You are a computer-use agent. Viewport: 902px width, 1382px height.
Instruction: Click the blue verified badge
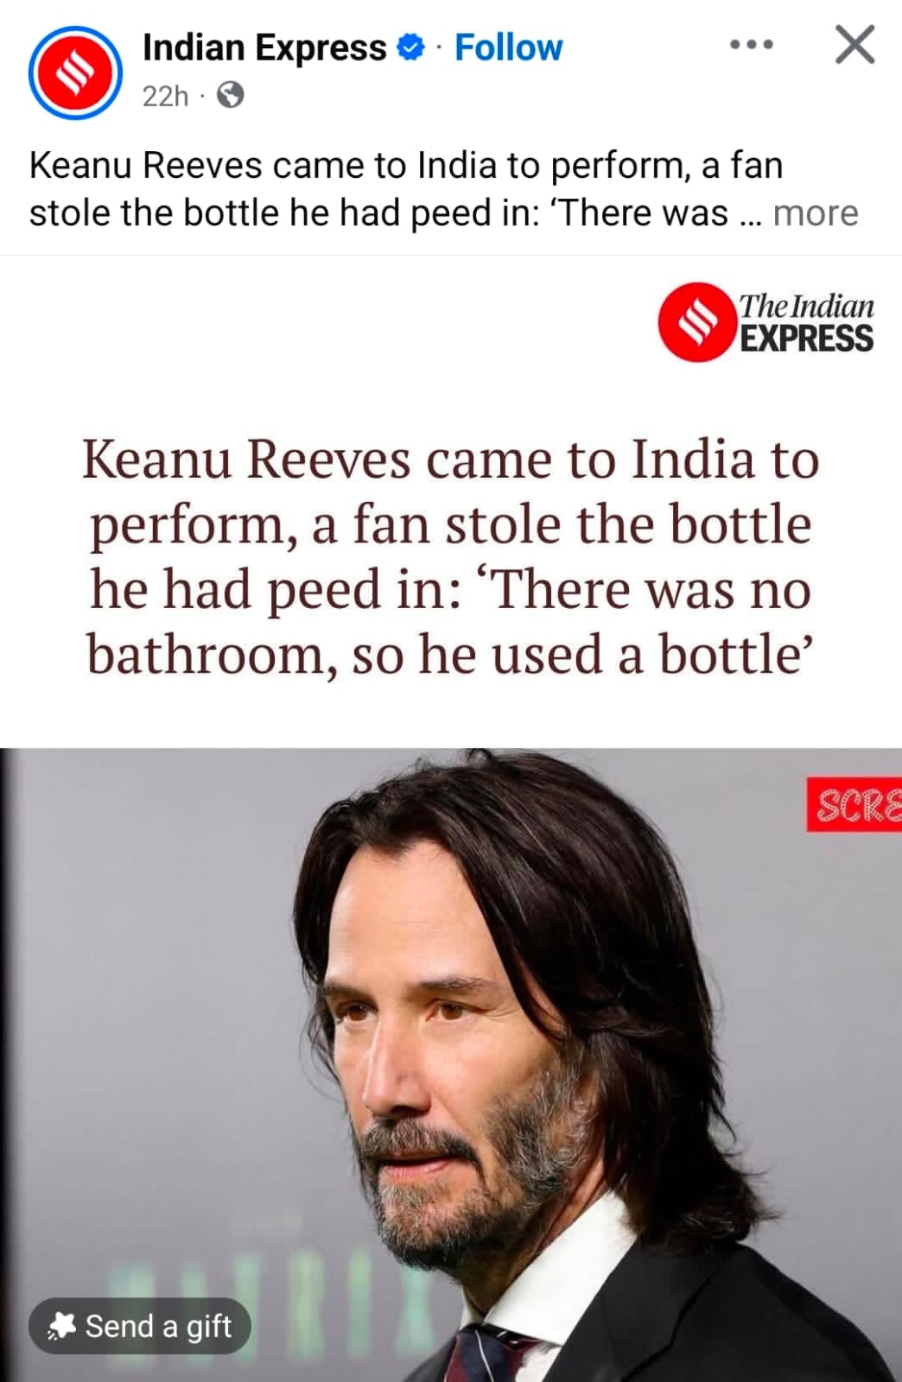[x=411, y=48]
